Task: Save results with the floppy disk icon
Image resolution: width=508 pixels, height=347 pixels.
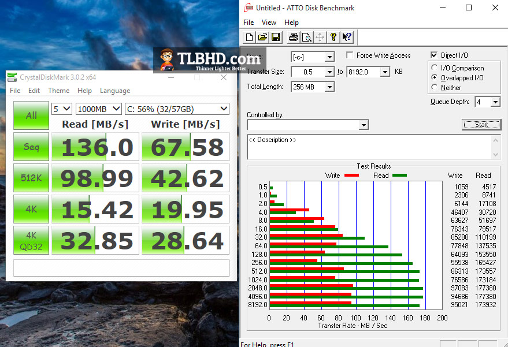Action: pos(276,37)
